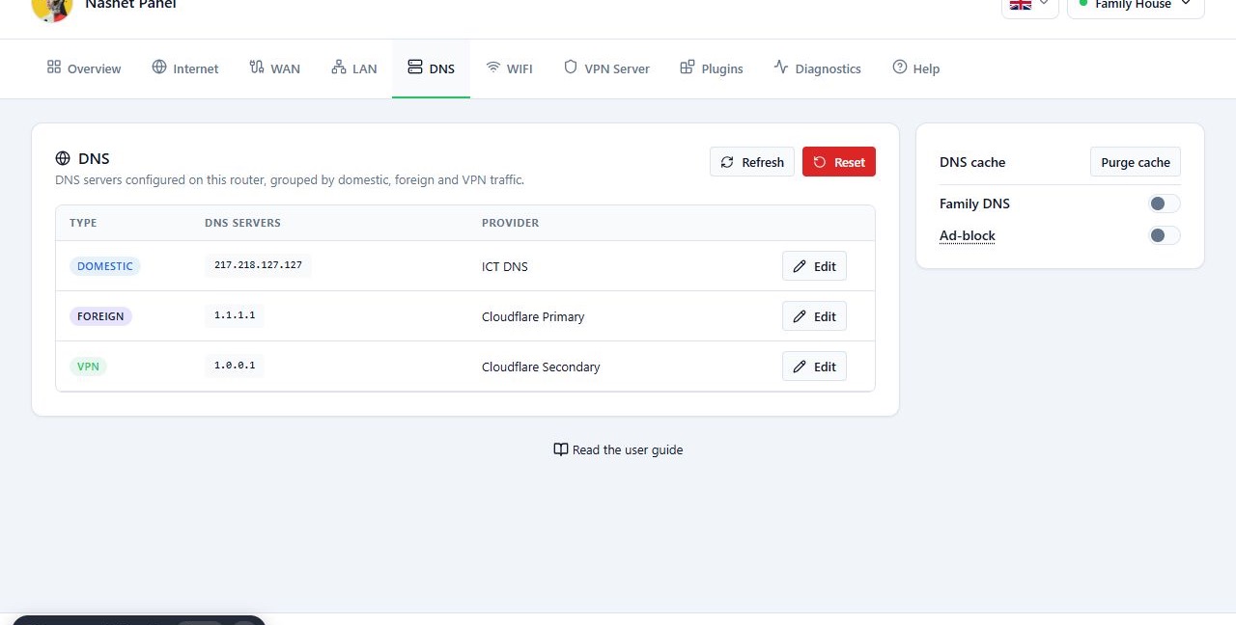Image resolution: width=1236 pixels, height=625 pixels.
Task: Go to the Diagnostics tab
Action: click(817, 68)
